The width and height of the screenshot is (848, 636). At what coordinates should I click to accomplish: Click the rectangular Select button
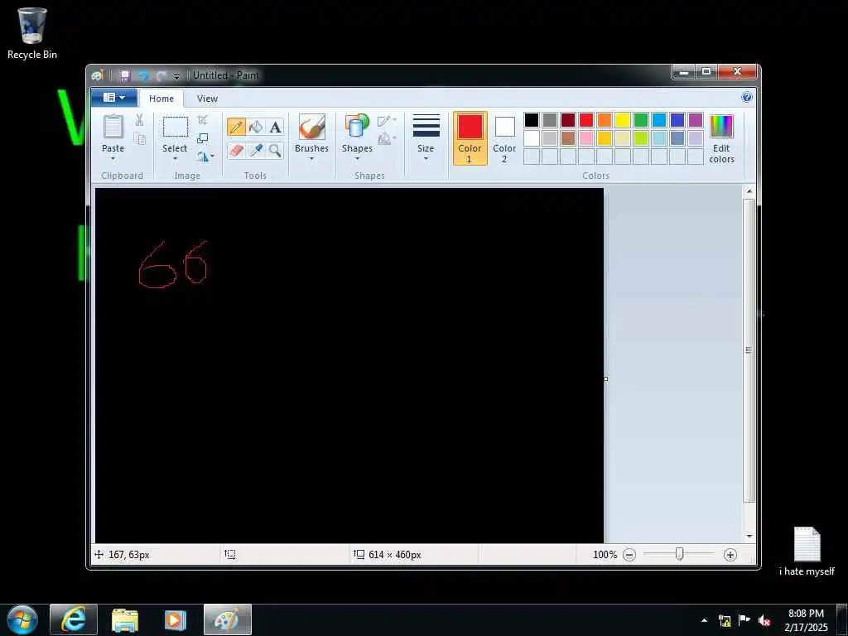tap(176, 128)
